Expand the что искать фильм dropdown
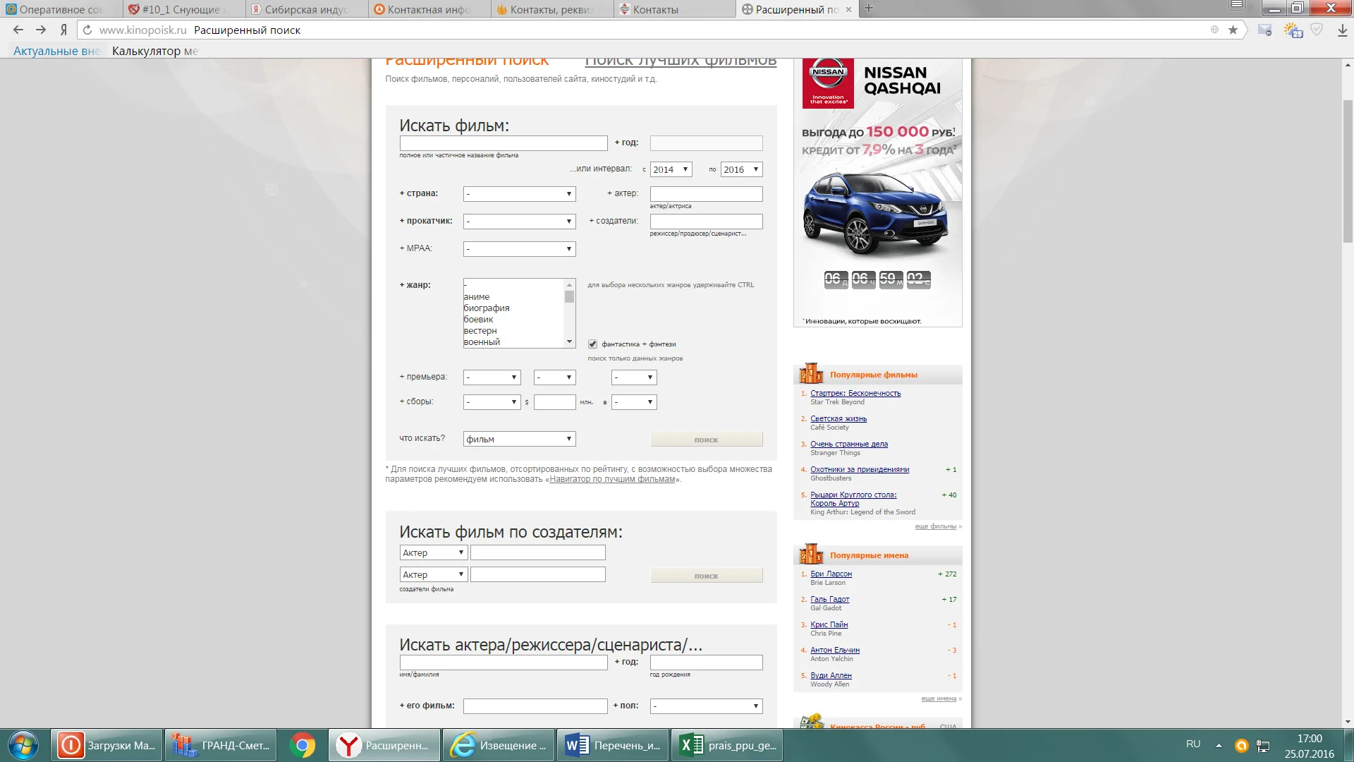This screenshot has height=762, width=1354. click(519, 439)
